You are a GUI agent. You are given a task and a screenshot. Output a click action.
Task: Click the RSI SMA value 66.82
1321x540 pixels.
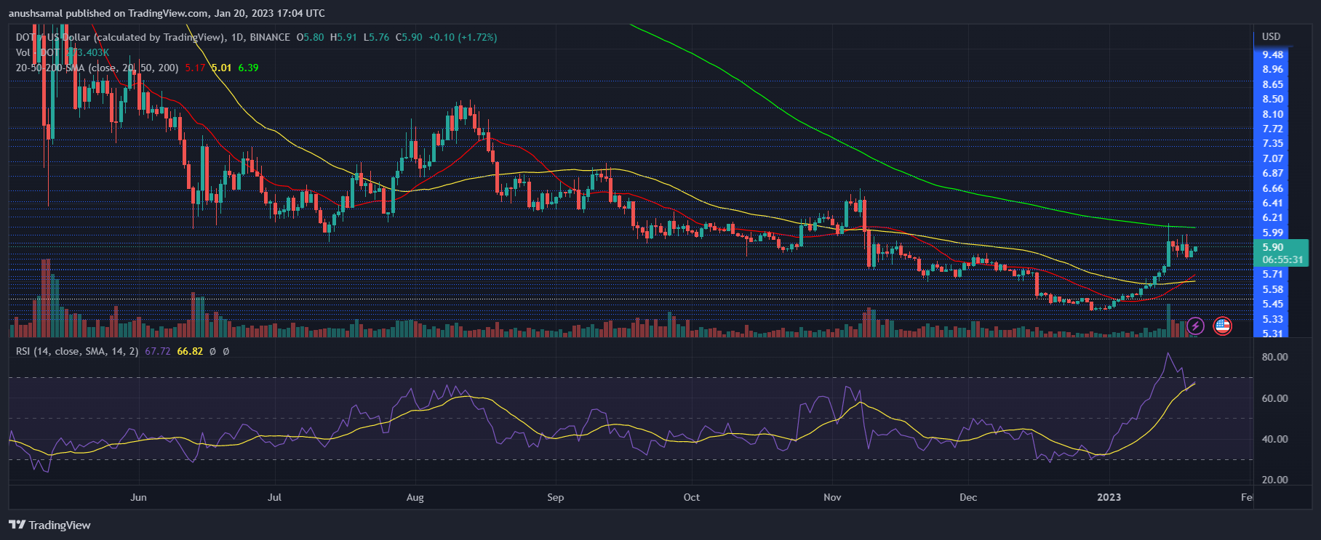tap(190, 351)
